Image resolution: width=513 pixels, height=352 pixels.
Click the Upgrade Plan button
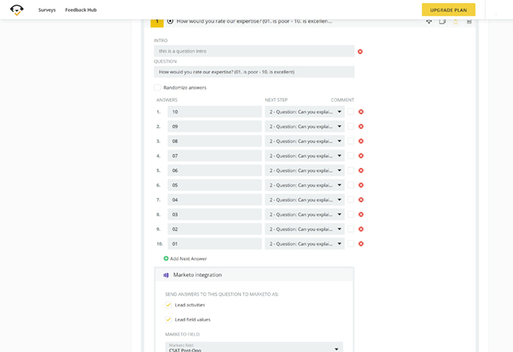click(448, 10)
